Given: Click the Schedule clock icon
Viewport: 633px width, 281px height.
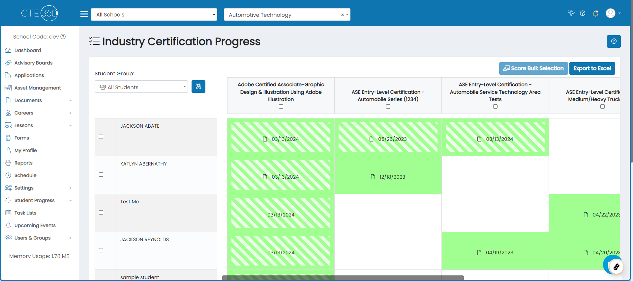Looking at the screenshot, I should [x=8, y=175].
